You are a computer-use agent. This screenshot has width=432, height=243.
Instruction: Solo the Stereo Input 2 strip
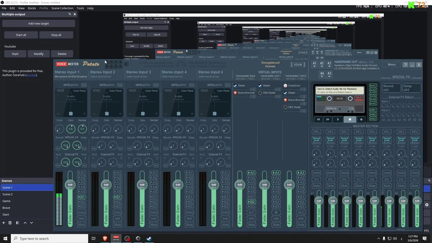click(117, 219)
